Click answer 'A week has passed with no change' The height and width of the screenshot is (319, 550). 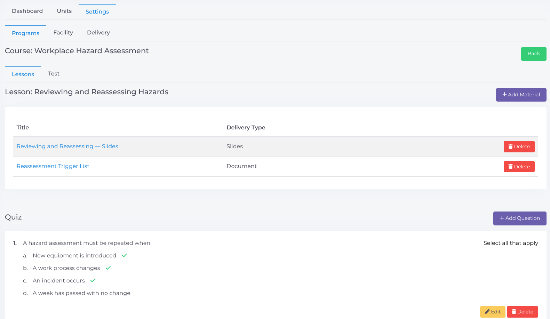click(81, 293)
